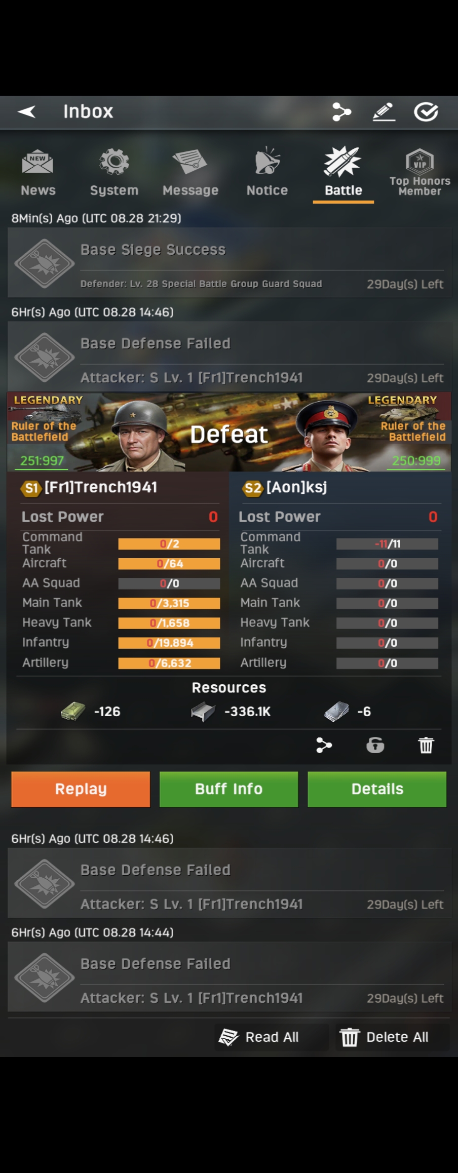
Task: Tap the Delete All button
Action: click(385, 1037)
